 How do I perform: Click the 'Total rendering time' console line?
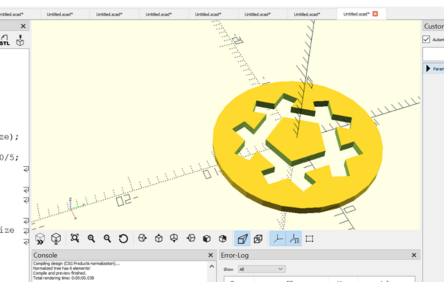click(x=63, y=278)
